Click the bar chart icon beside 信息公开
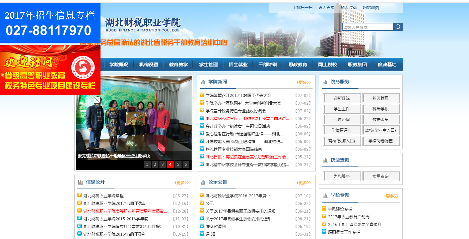 [80, 182]
